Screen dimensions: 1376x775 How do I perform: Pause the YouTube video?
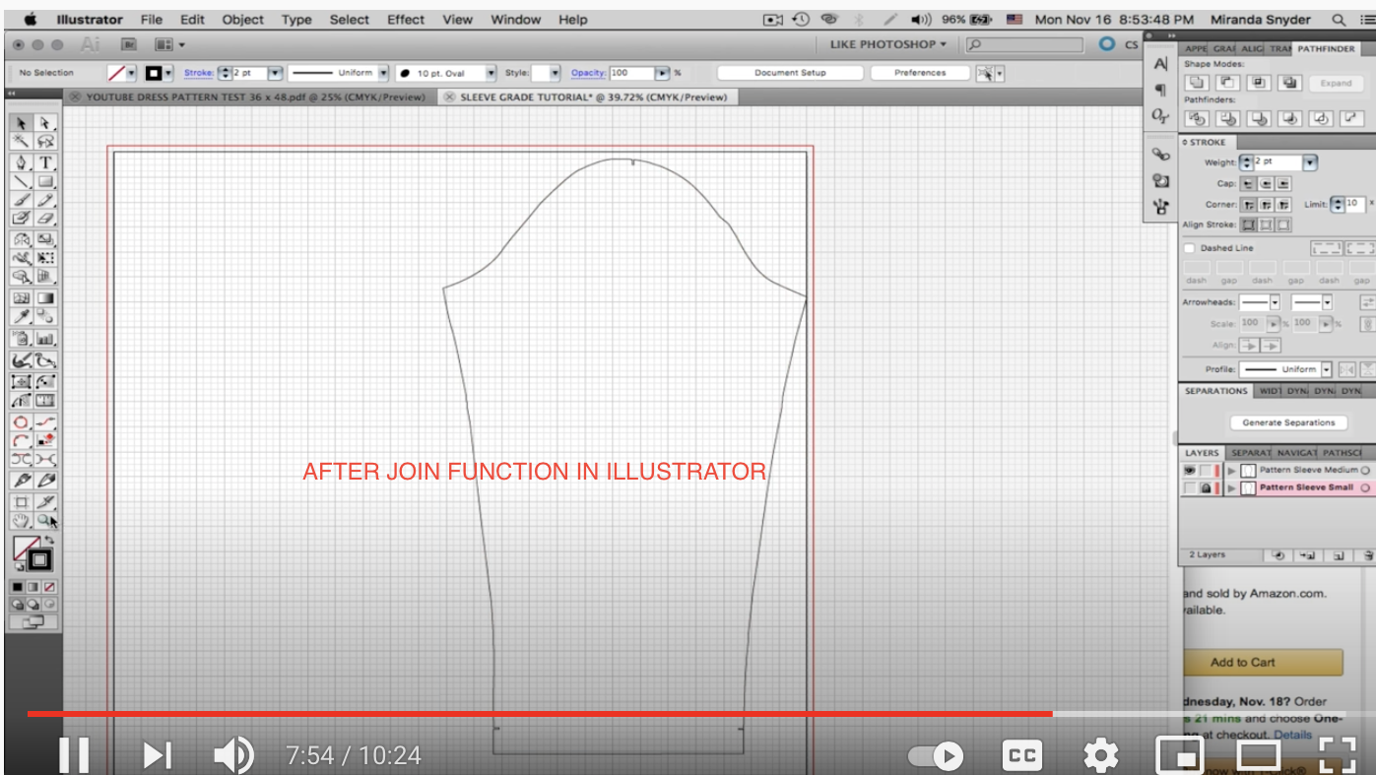pyautogui.click(x=74, y=755)
